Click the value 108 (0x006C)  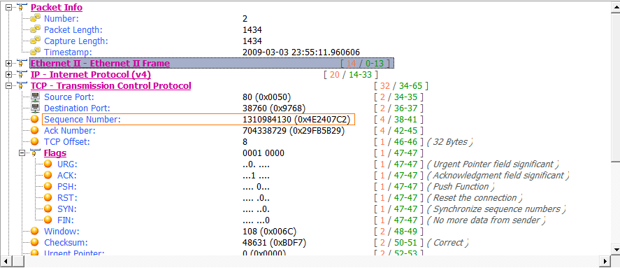click(270, 231)
